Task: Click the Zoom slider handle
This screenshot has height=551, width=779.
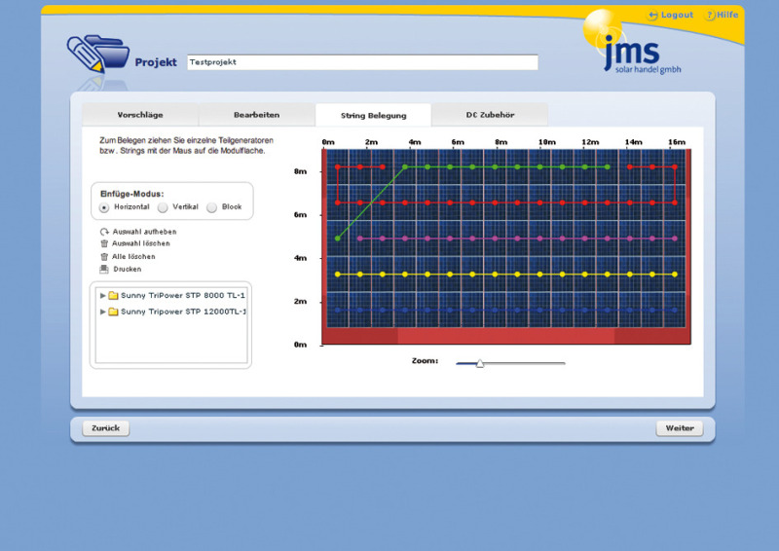Action: [x=480, y=364]
